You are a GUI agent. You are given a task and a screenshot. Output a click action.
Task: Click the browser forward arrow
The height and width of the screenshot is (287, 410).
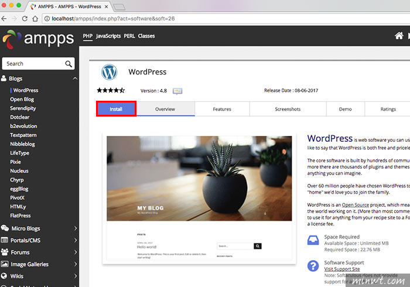(15, 19)
